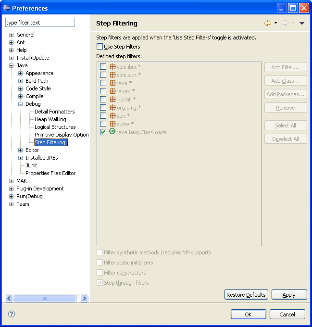Collapse the Debug tree node
This screenshot has width=312, height=327.
[x=21, y=104]
